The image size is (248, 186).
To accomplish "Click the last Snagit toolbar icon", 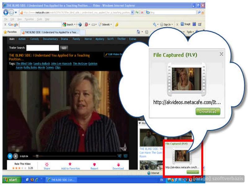I will point(200,24).
